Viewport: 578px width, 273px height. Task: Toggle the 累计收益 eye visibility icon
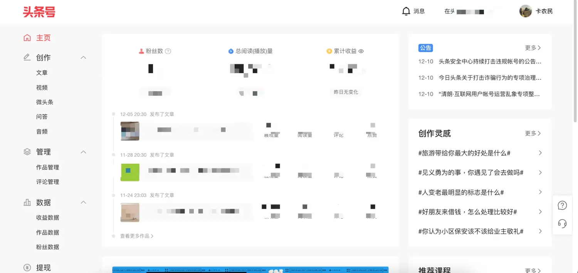[x=361, y=51]
